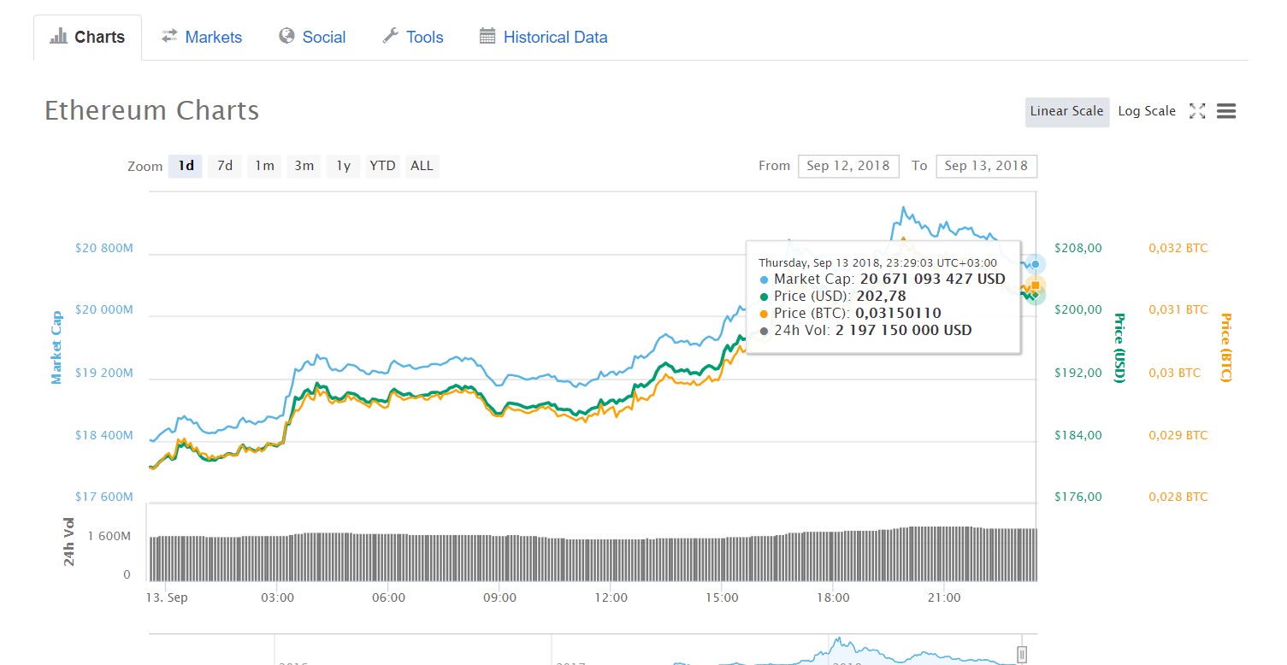Click the 0,028 BTC axis label

point(1178,497)
